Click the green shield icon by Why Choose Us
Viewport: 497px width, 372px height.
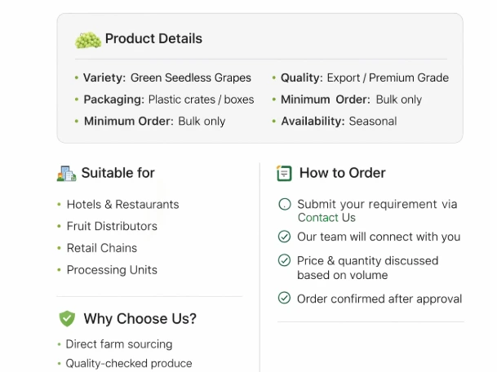click(67, 319)
